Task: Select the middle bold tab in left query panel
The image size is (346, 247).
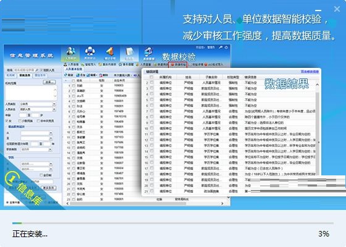Action: (x=25, y=75)
